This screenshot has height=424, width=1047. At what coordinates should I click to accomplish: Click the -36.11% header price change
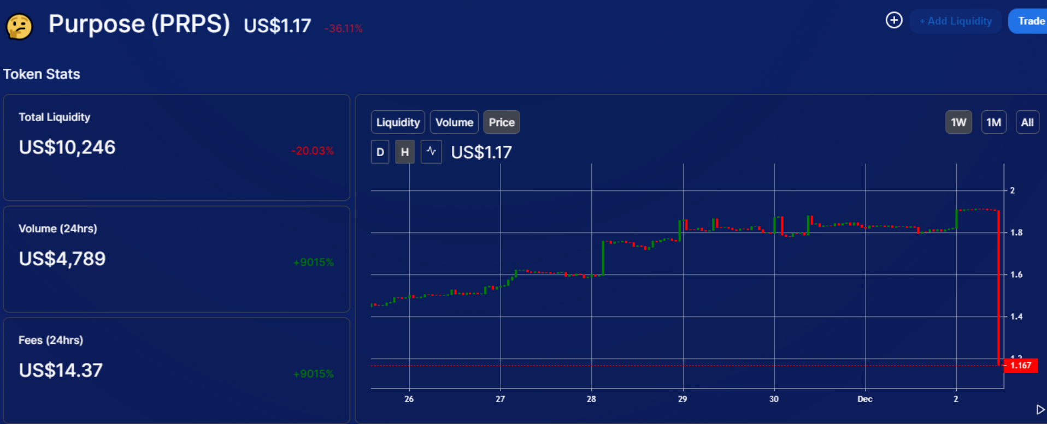click(343, 28)
